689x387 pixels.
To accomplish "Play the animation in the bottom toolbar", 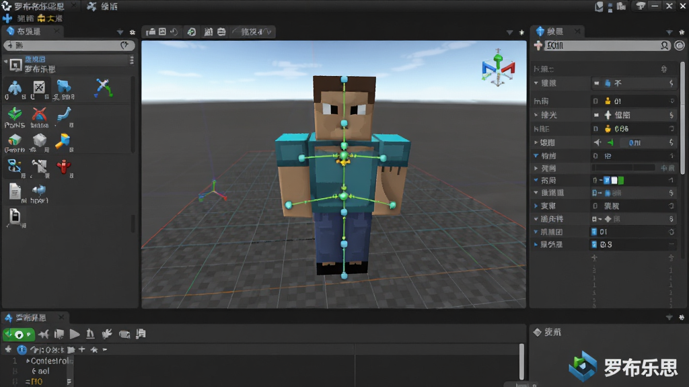I will [x=75, y=335].
